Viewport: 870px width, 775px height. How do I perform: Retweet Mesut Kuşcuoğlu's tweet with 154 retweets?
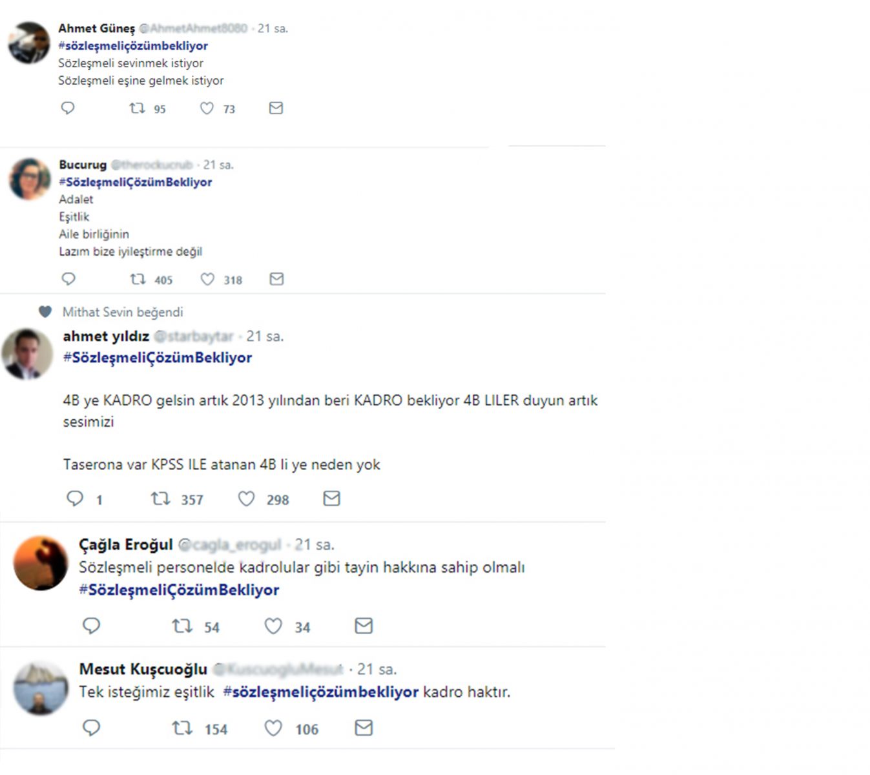182,728
